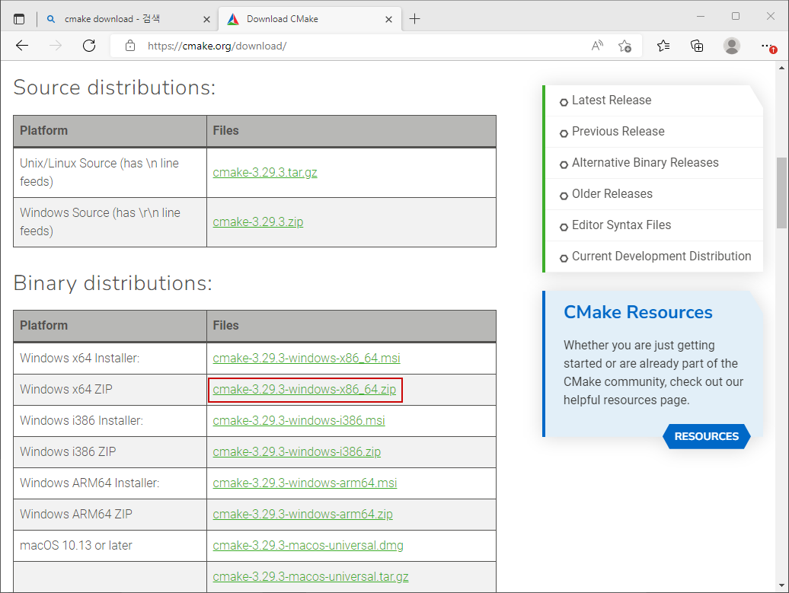Go back to the previous page
The width and height of the screenshot is (789, 593).
tap(22, 46)
